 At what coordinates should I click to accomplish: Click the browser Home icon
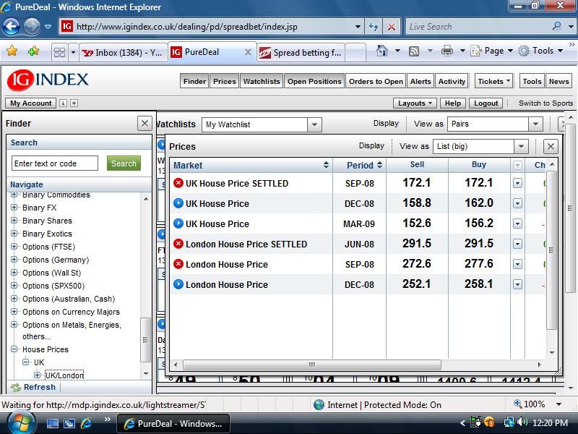click(382, 51)
